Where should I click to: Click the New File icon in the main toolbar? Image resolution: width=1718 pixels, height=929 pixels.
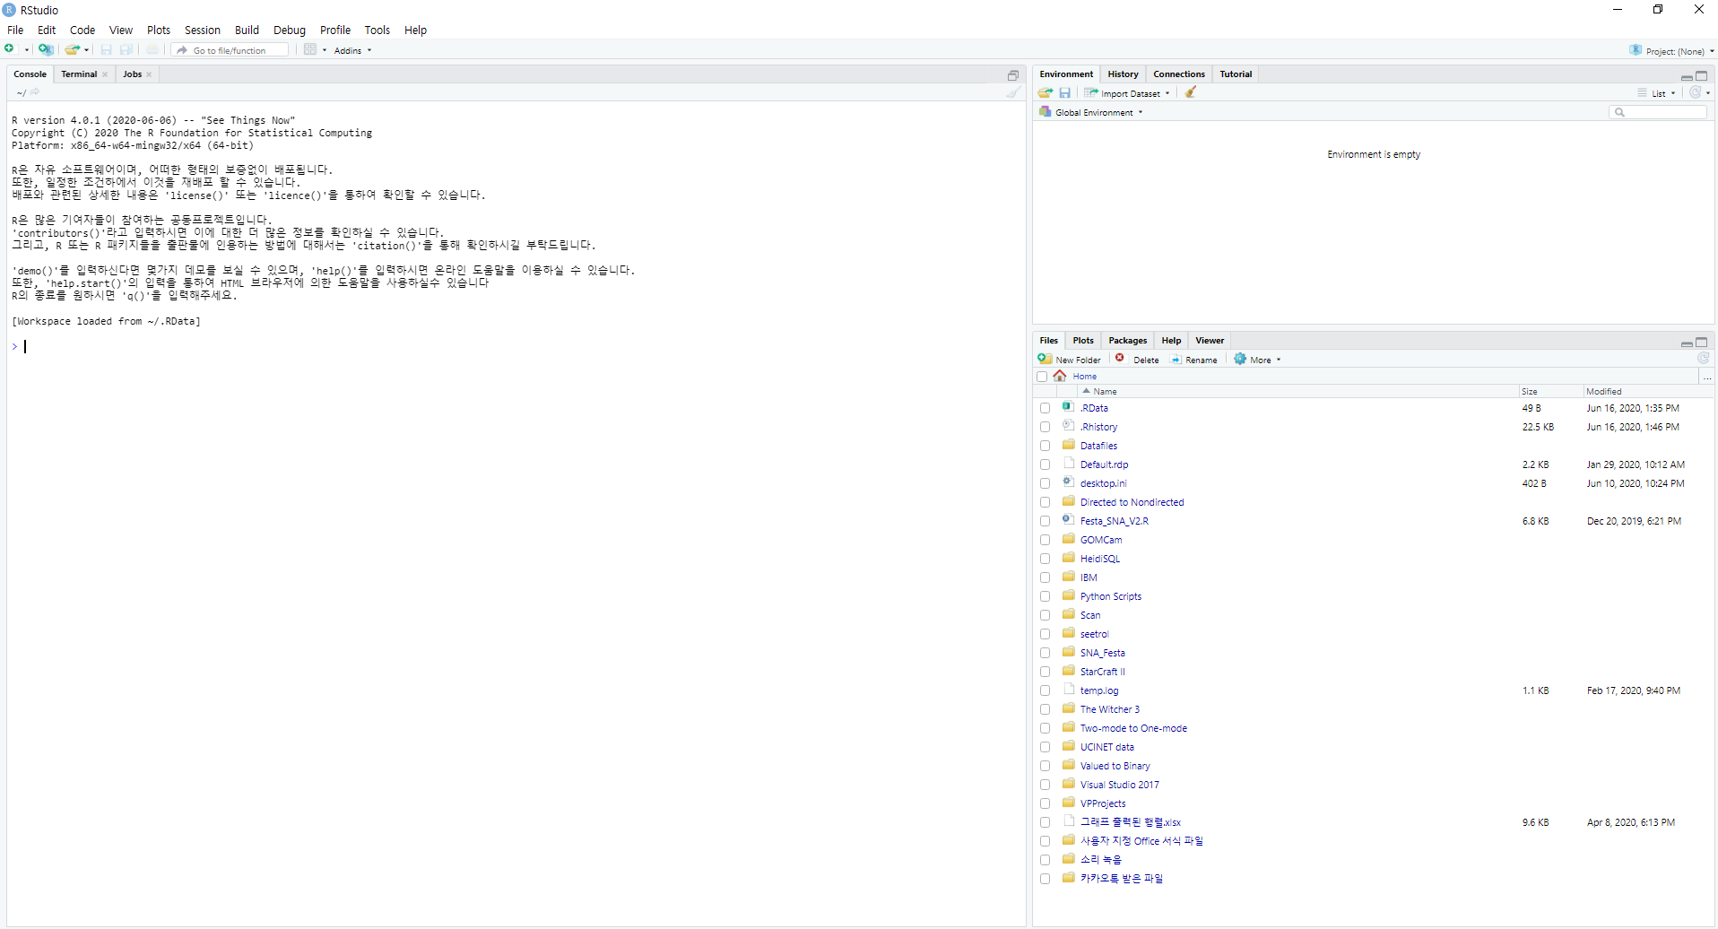(10, 49)
